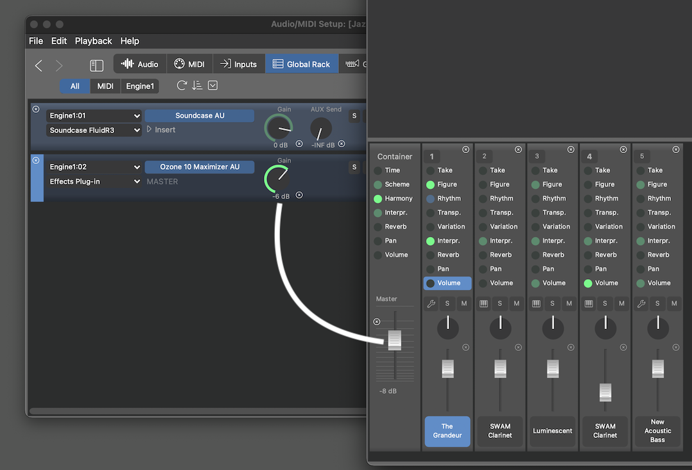Reset track 3 fader with x icon
This screenshot has width=692, height=470.
(x=571, y=348)
